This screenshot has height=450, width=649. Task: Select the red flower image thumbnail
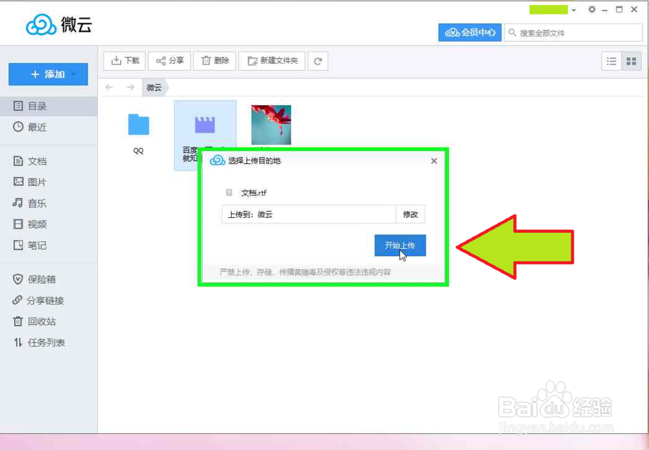pyautogui.click(x=271, y=125)
